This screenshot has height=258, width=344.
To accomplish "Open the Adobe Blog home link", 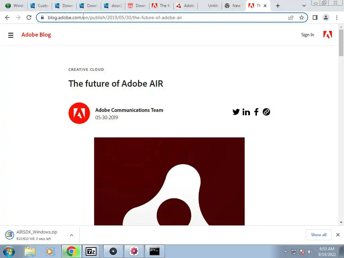I will point(36,35).
